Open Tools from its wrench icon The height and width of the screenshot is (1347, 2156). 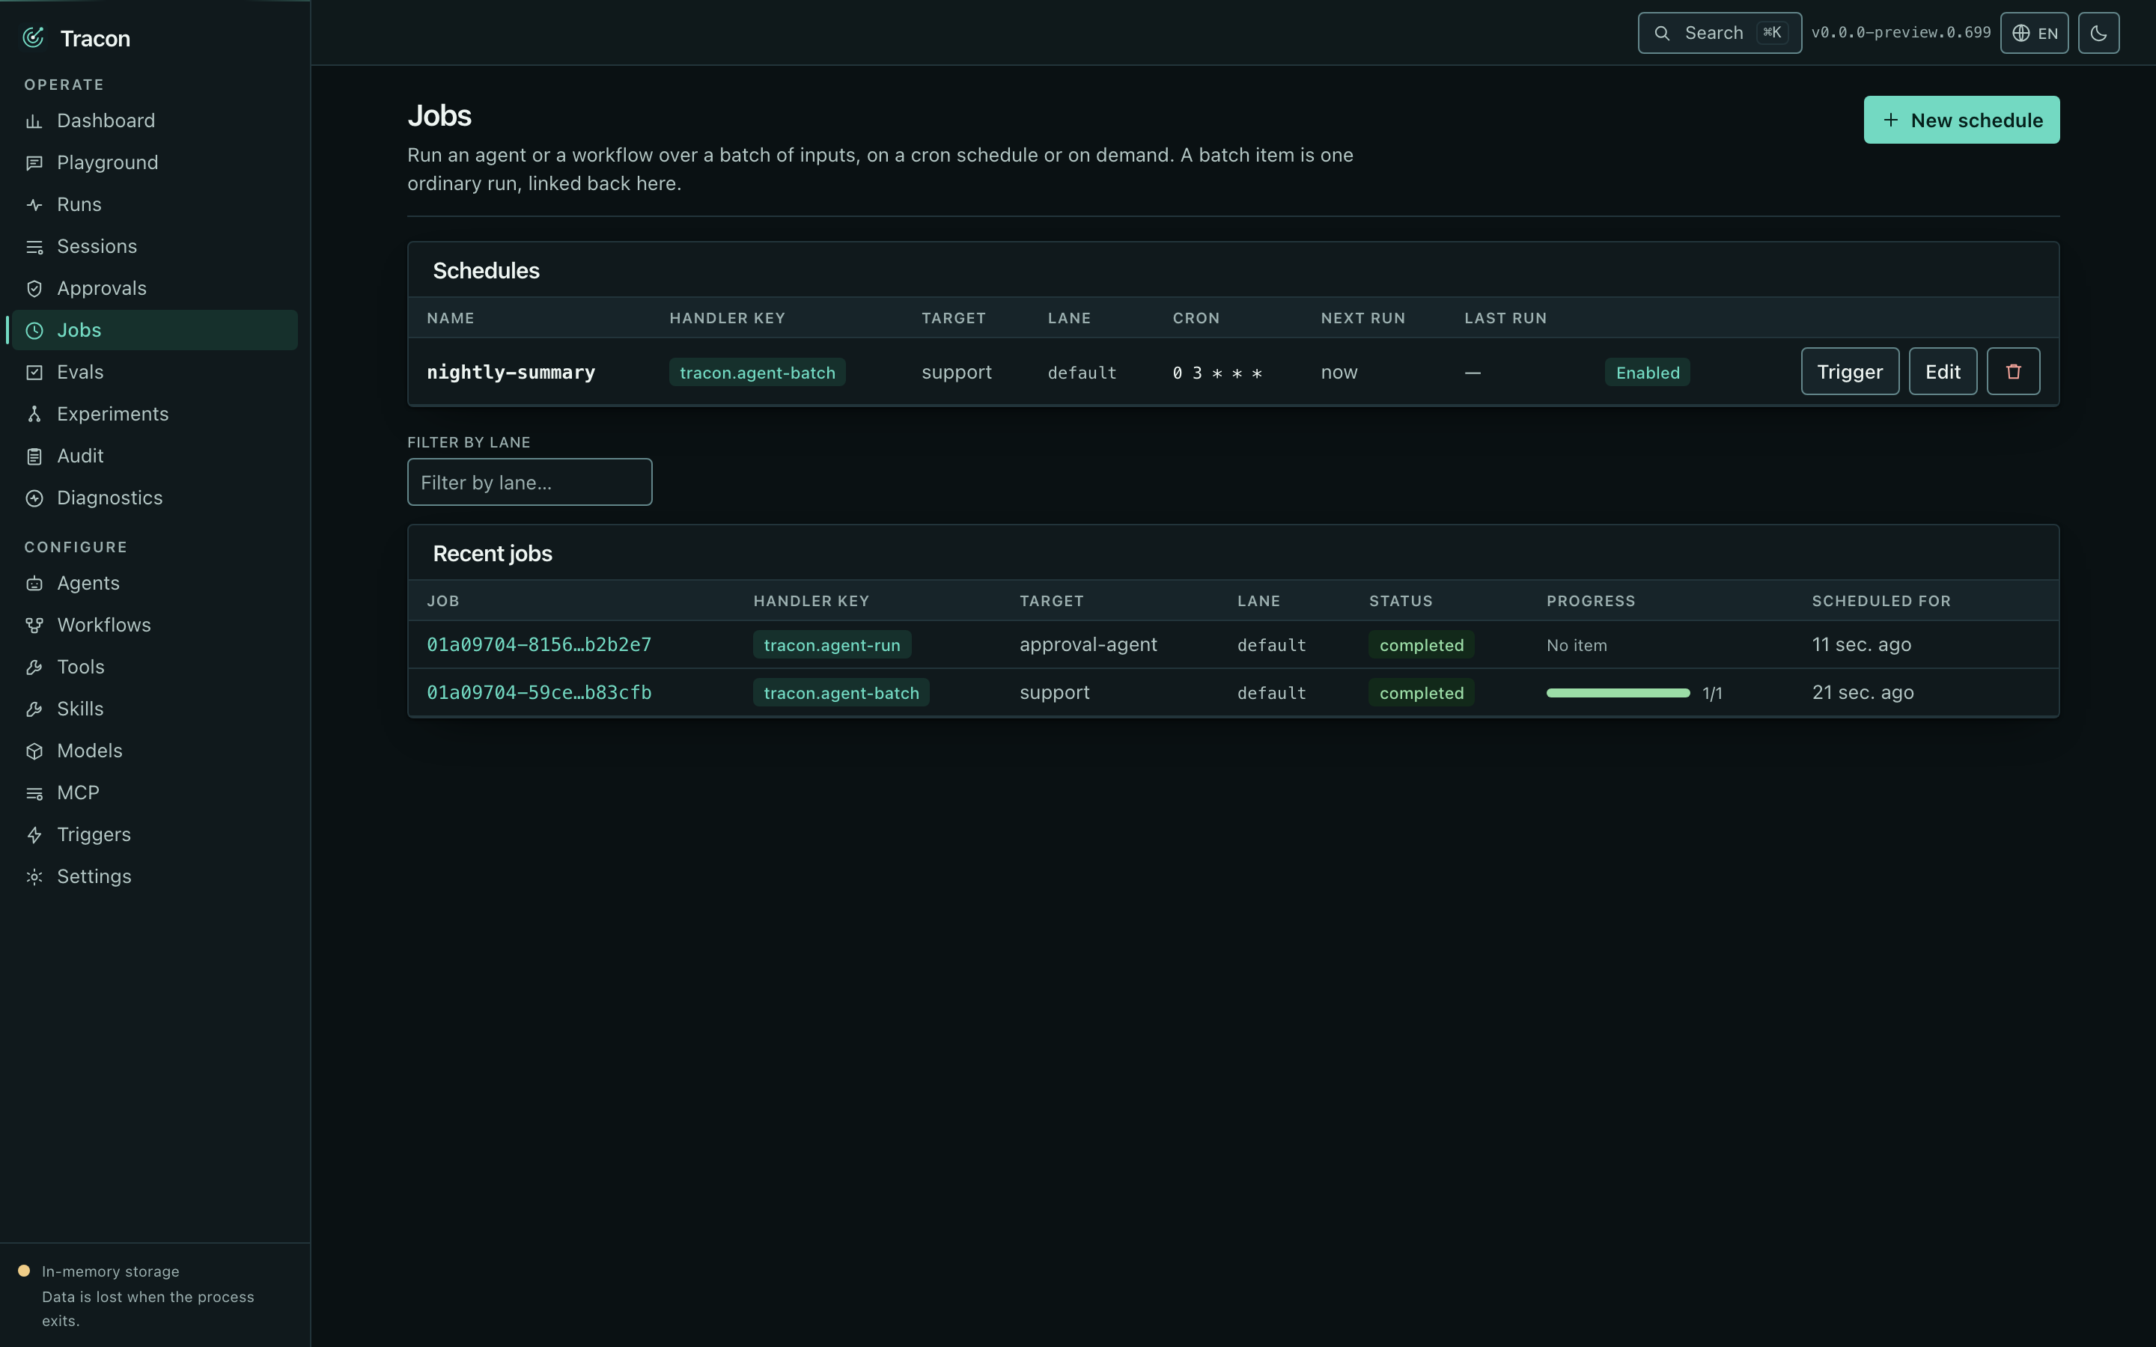click(x=34, y=668)
